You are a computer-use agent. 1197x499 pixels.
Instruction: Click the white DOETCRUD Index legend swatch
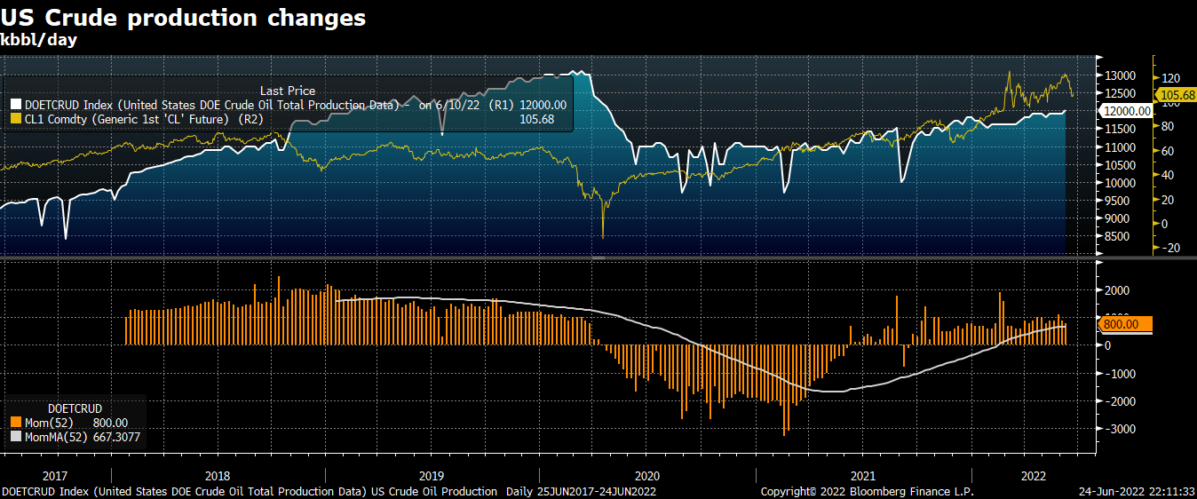click(15, 105)
